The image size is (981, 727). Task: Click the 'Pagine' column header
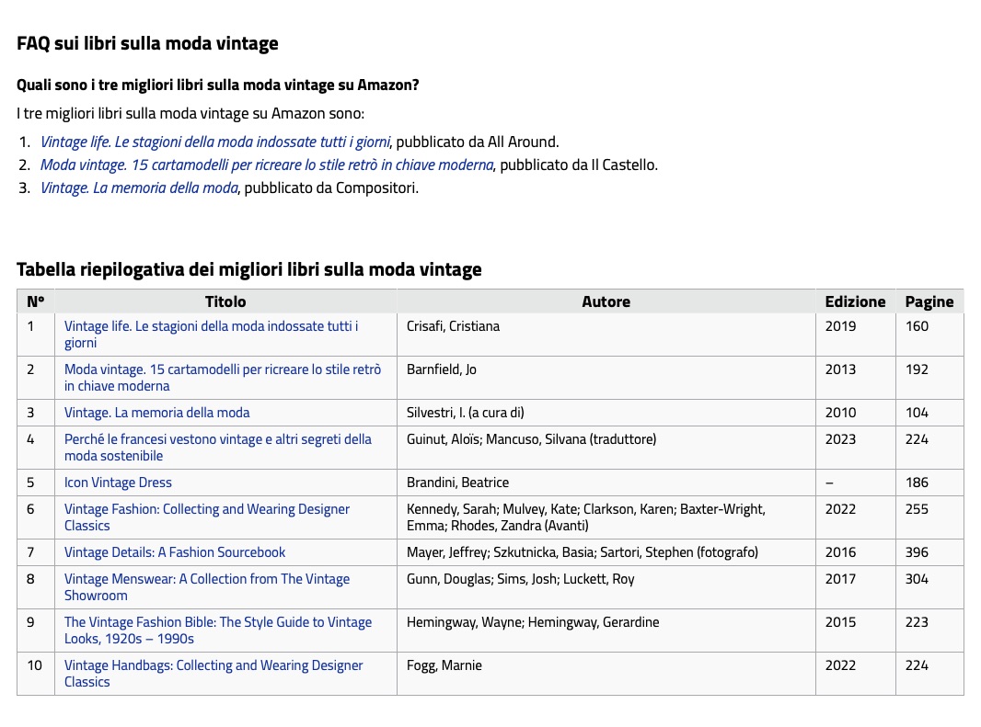pos(929,302)
